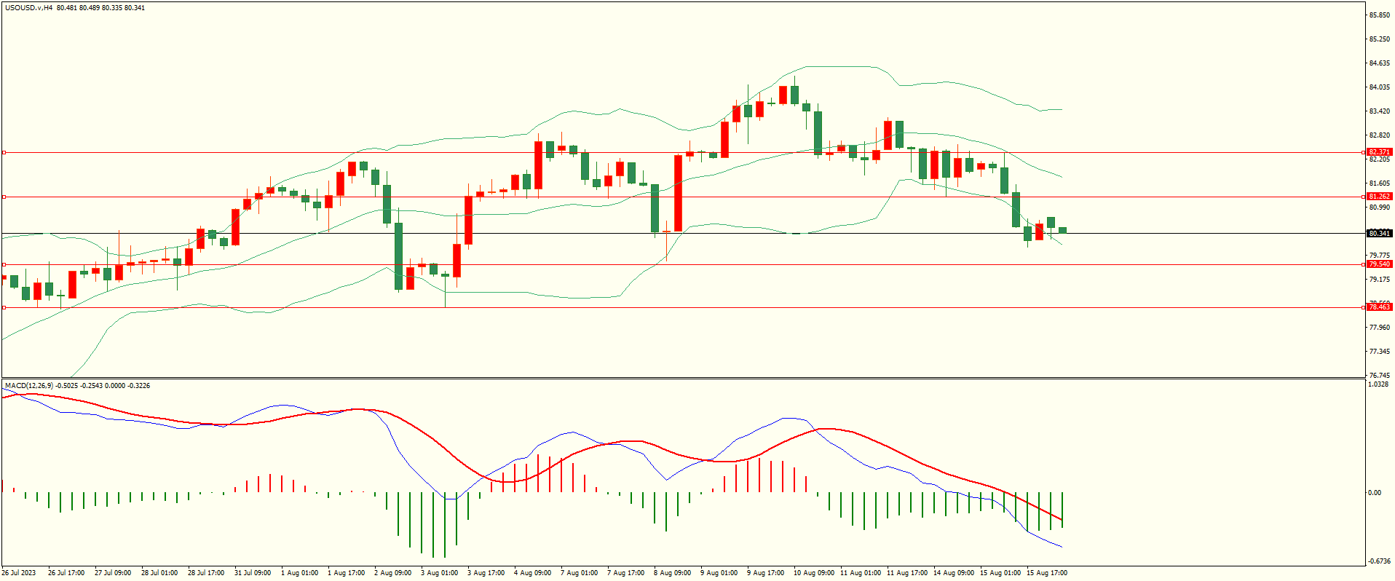The height and width of the screenshot is (581, 1395).
Task: Select left-edge handle of the 81.262 red line
Action: click(4, 197)
